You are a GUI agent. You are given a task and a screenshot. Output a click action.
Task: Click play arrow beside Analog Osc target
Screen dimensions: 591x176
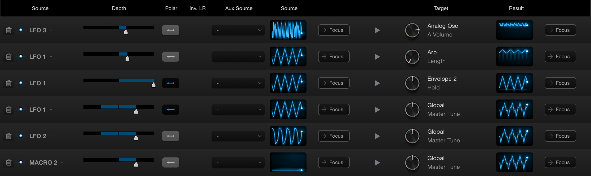pyautogui.click(x=377, y=30)
